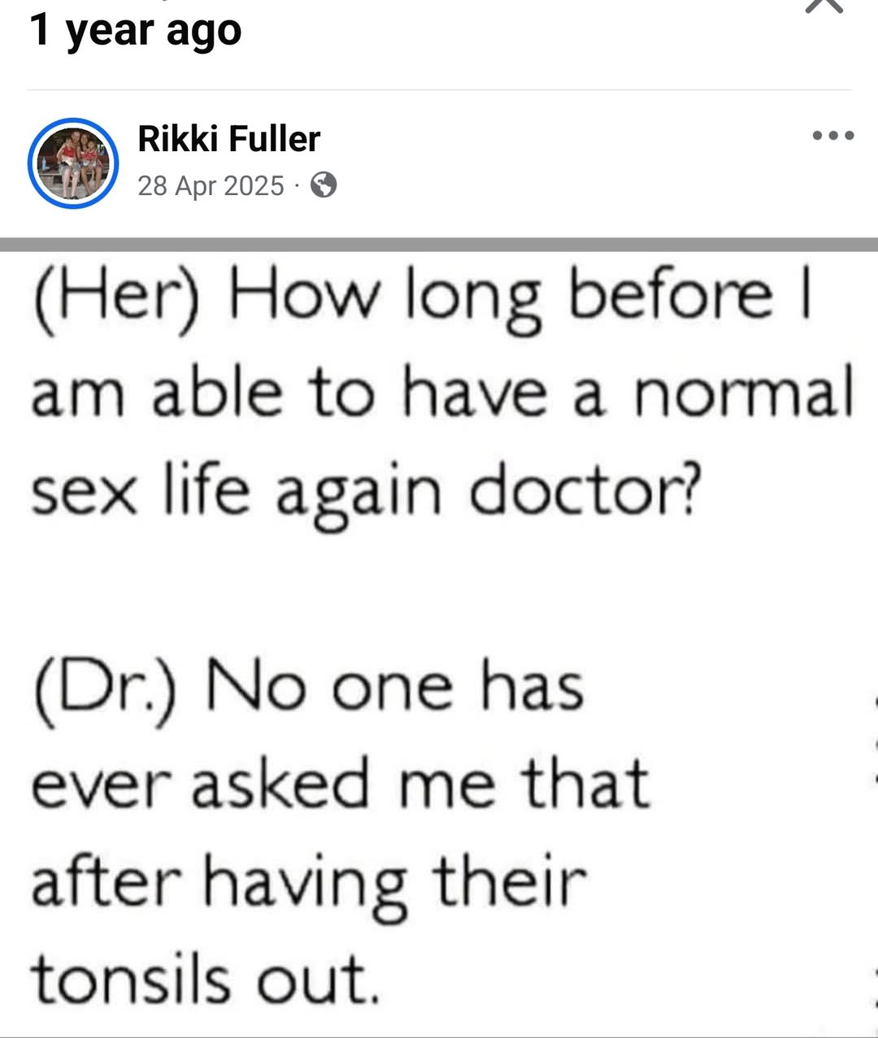This screenshot has width=878, height=1038.
Task: Click the joke text image post
Action: point(439,634)
